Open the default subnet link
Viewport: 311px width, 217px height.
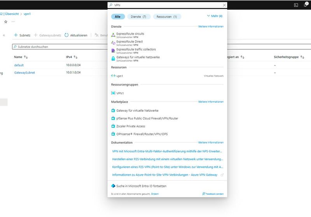tap(19, 65)
